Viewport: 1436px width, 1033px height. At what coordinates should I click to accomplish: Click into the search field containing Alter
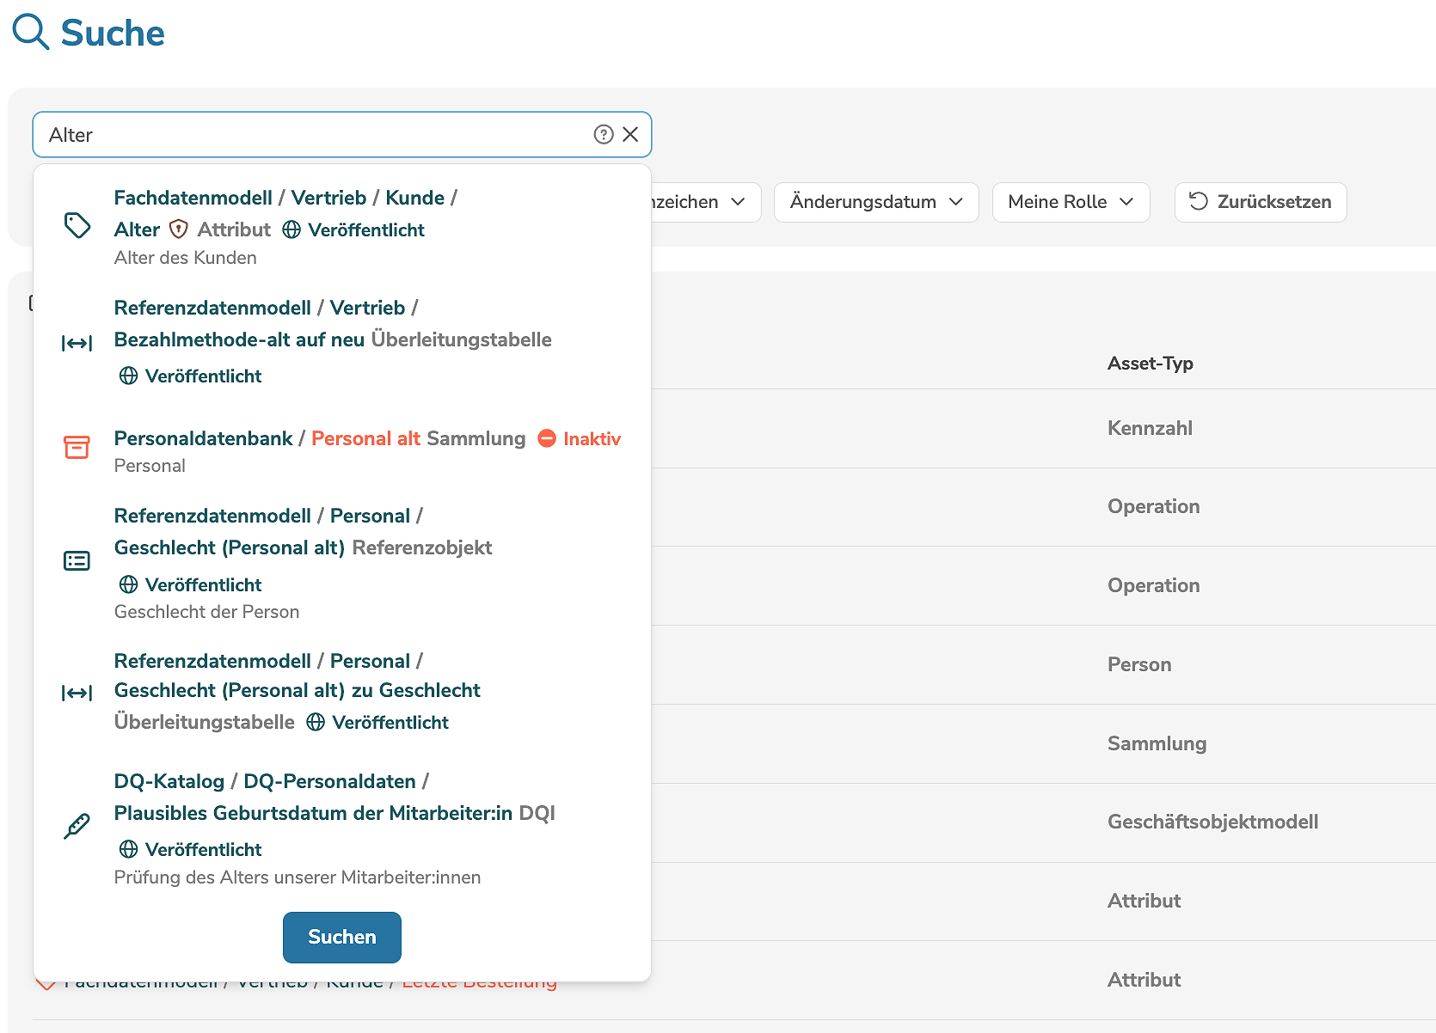[x=310, y=135]
